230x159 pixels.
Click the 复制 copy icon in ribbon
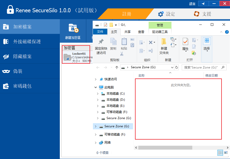(x=113, y=41)
